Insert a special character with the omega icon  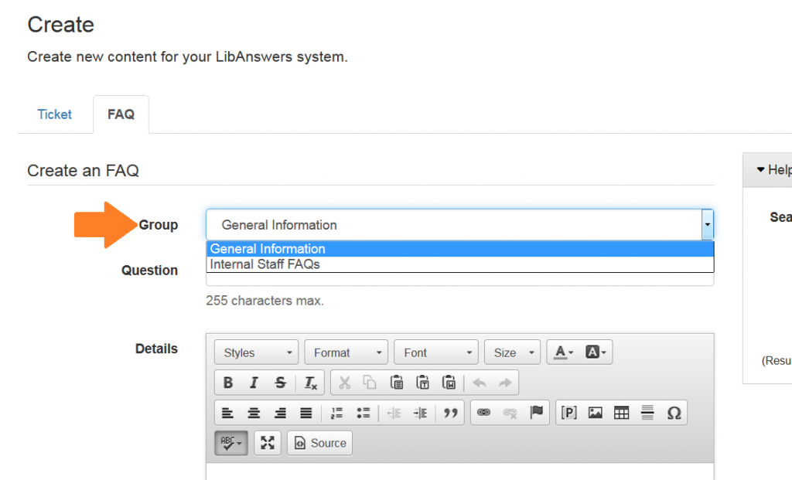coord(674,412)
